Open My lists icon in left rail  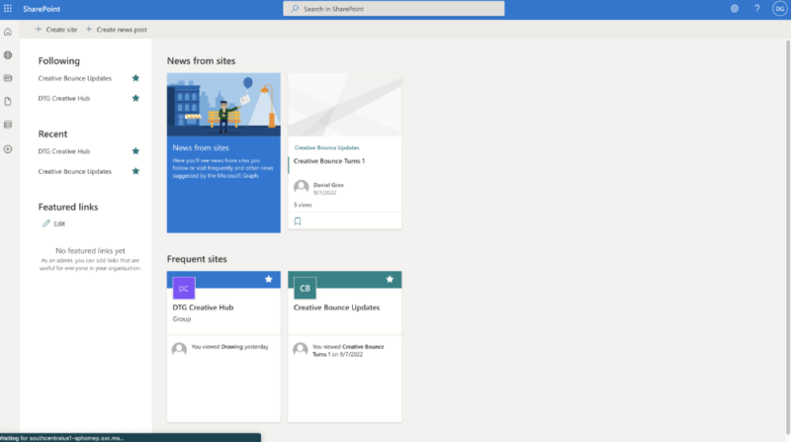(x=8, y=125)
